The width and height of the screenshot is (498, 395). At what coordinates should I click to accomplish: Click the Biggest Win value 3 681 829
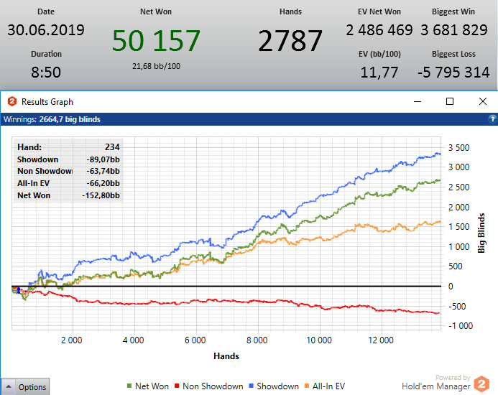point(454,30)
